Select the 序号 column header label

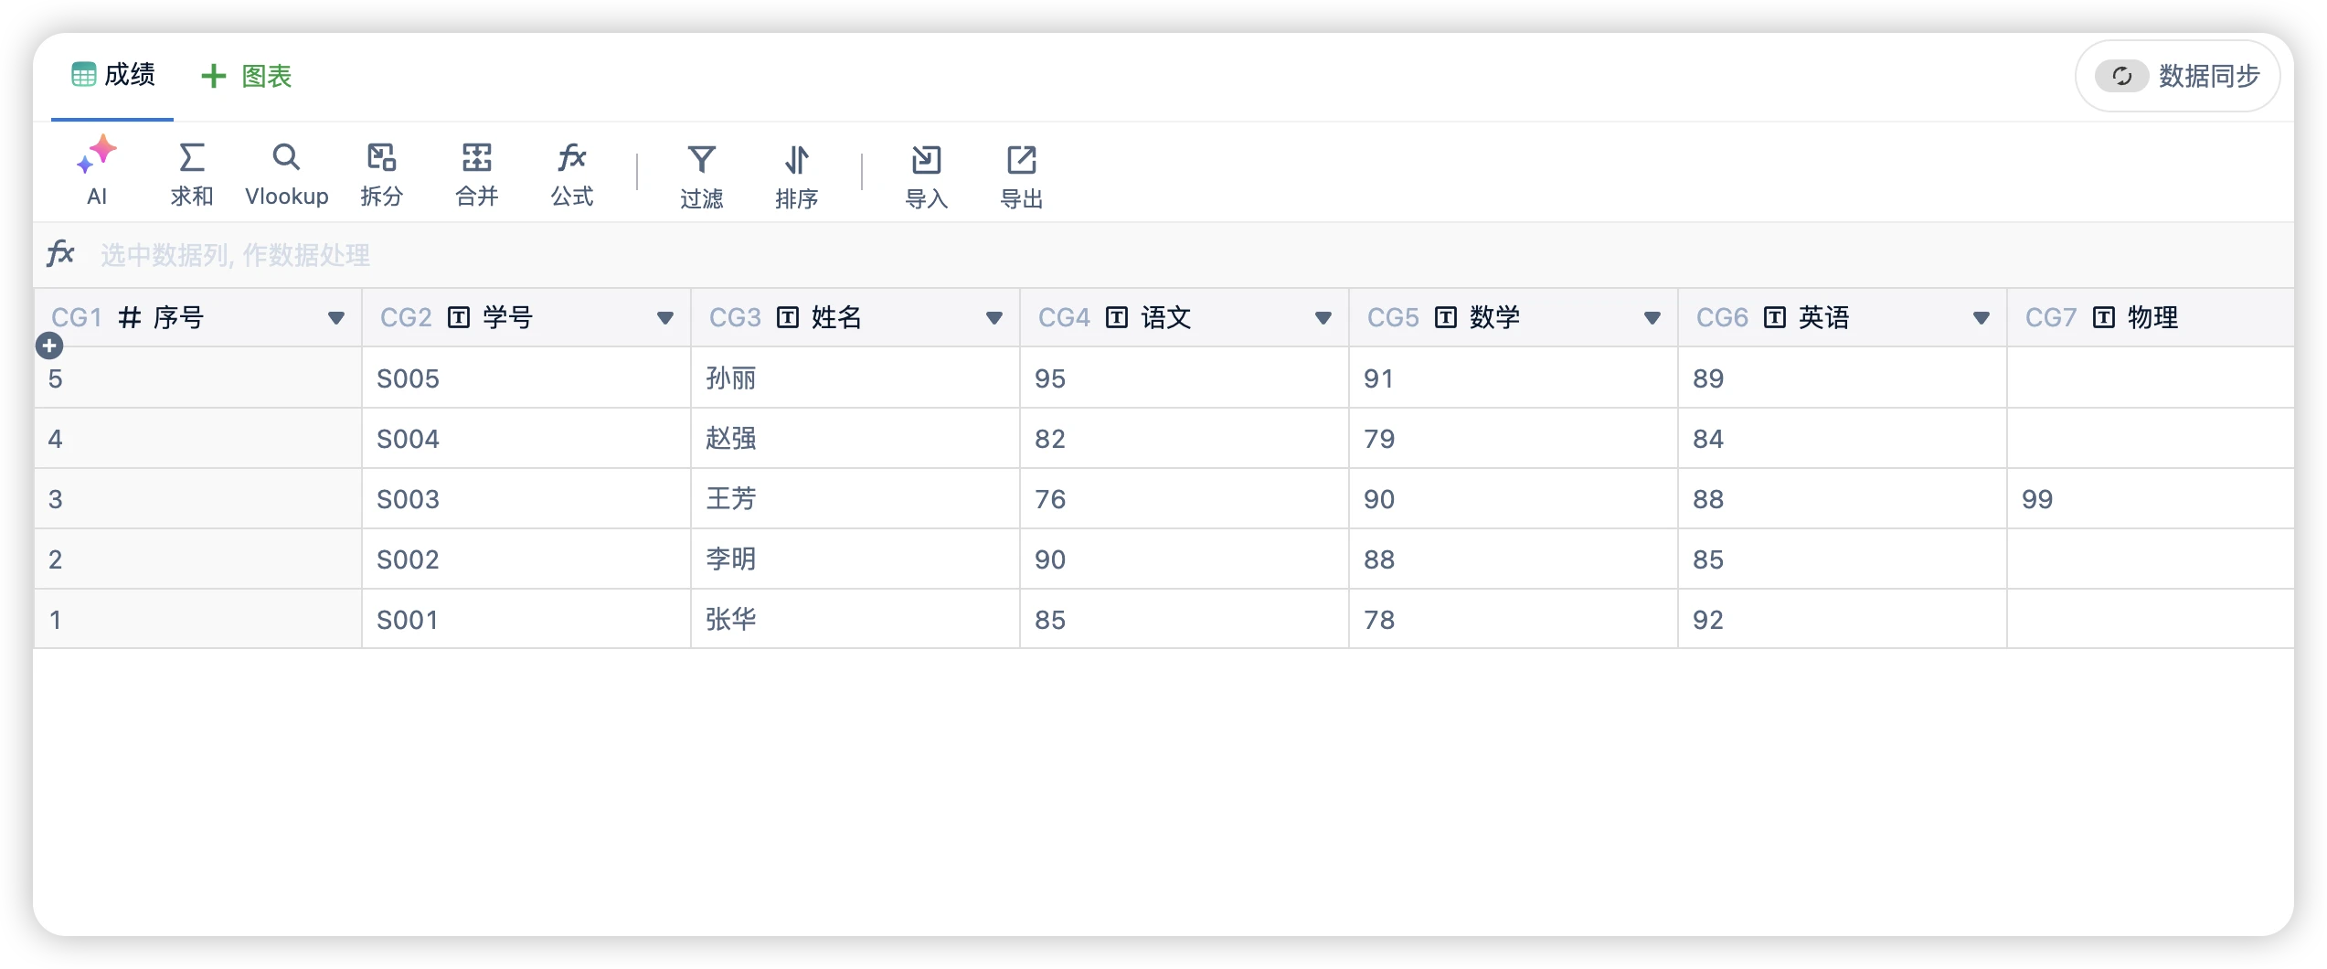pos(179,317)
